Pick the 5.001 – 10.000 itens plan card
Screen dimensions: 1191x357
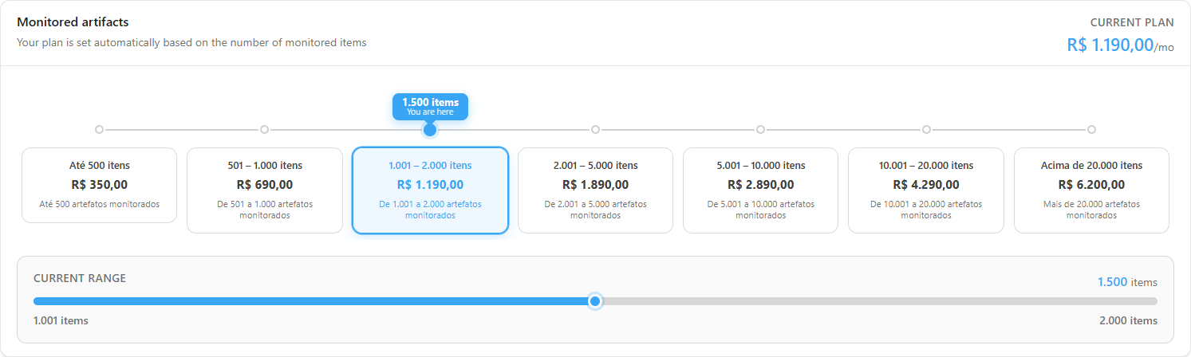point(760,190)
